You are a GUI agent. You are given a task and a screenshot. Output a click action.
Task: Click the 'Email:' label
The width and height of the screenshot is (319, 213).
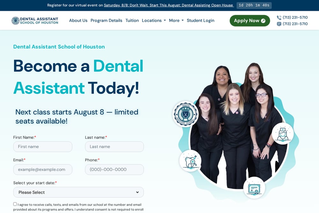[x=19, y=160]
